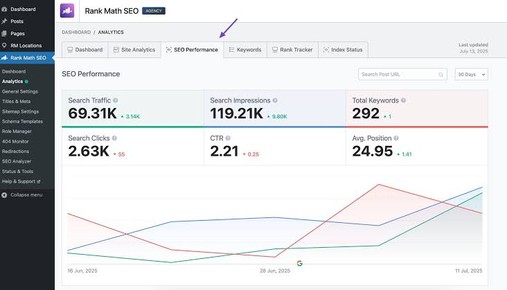The image size is (507, 290).
Task: Click the Rank Math SEO chart icon in sidebar
Action: [x=4, y=58]
